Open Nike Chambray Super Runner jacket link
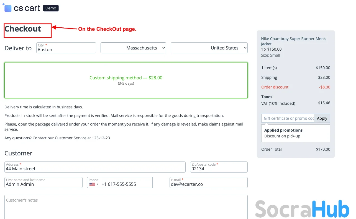Screen dimensions: 356x219 click(x=293, y=41)
